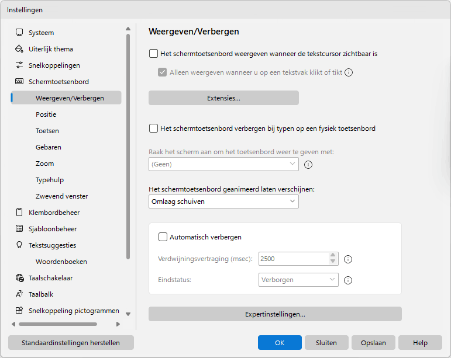
Task: Open the Omlaag schuiven animation dropdown
Action: (x=223, y=201)
